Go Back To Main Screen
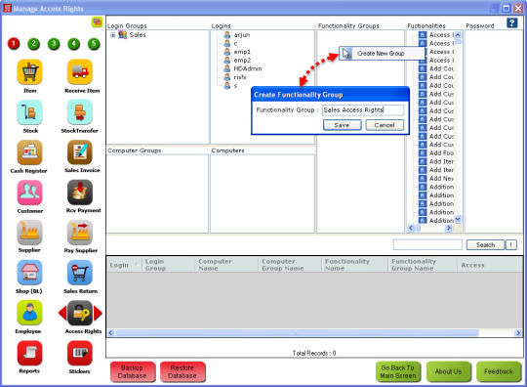Viewport: 527px width, 387px height. 398,371
